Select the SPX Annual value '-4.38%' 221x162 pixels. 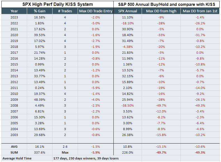(x=128, y=47)
